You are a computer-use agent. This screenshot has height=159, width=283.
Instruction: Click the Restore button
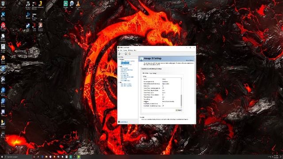click(x=179, y=110)
